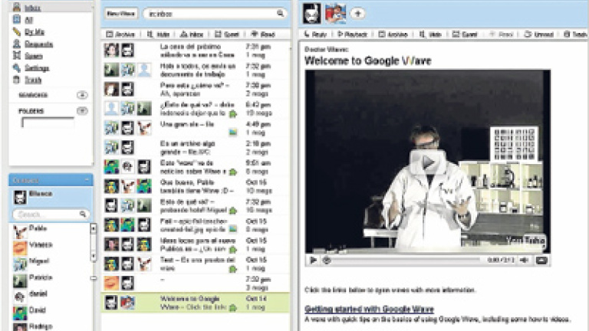Collapse the Contacts panel
This screenshot has width=589, height=331.
89,179
